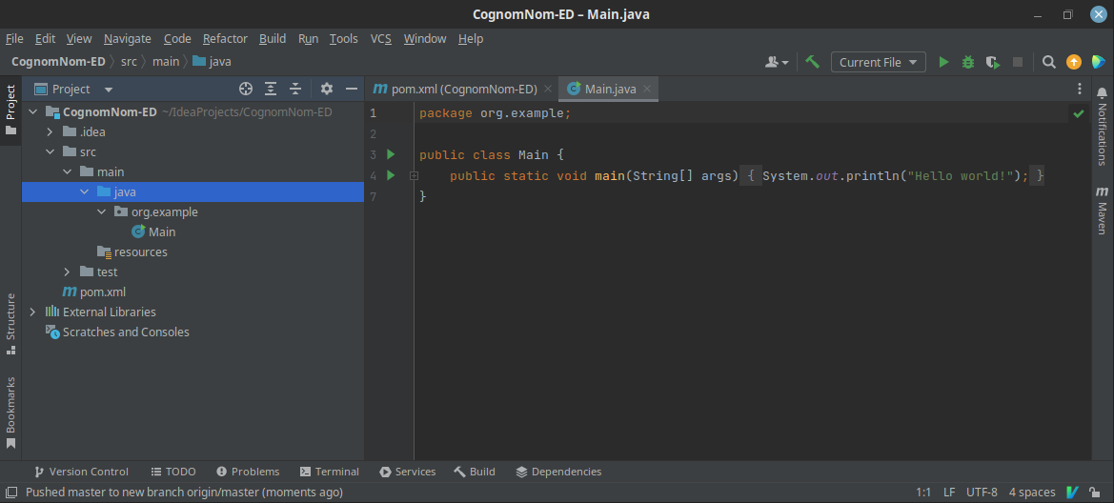Screen dimensions: 1114x503
Task: Open the VCS menu
Action: tap(381, 38)
